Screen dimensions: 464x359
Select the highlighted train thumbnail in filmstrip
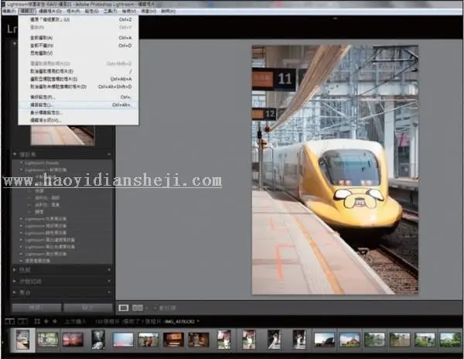[22, 340]
